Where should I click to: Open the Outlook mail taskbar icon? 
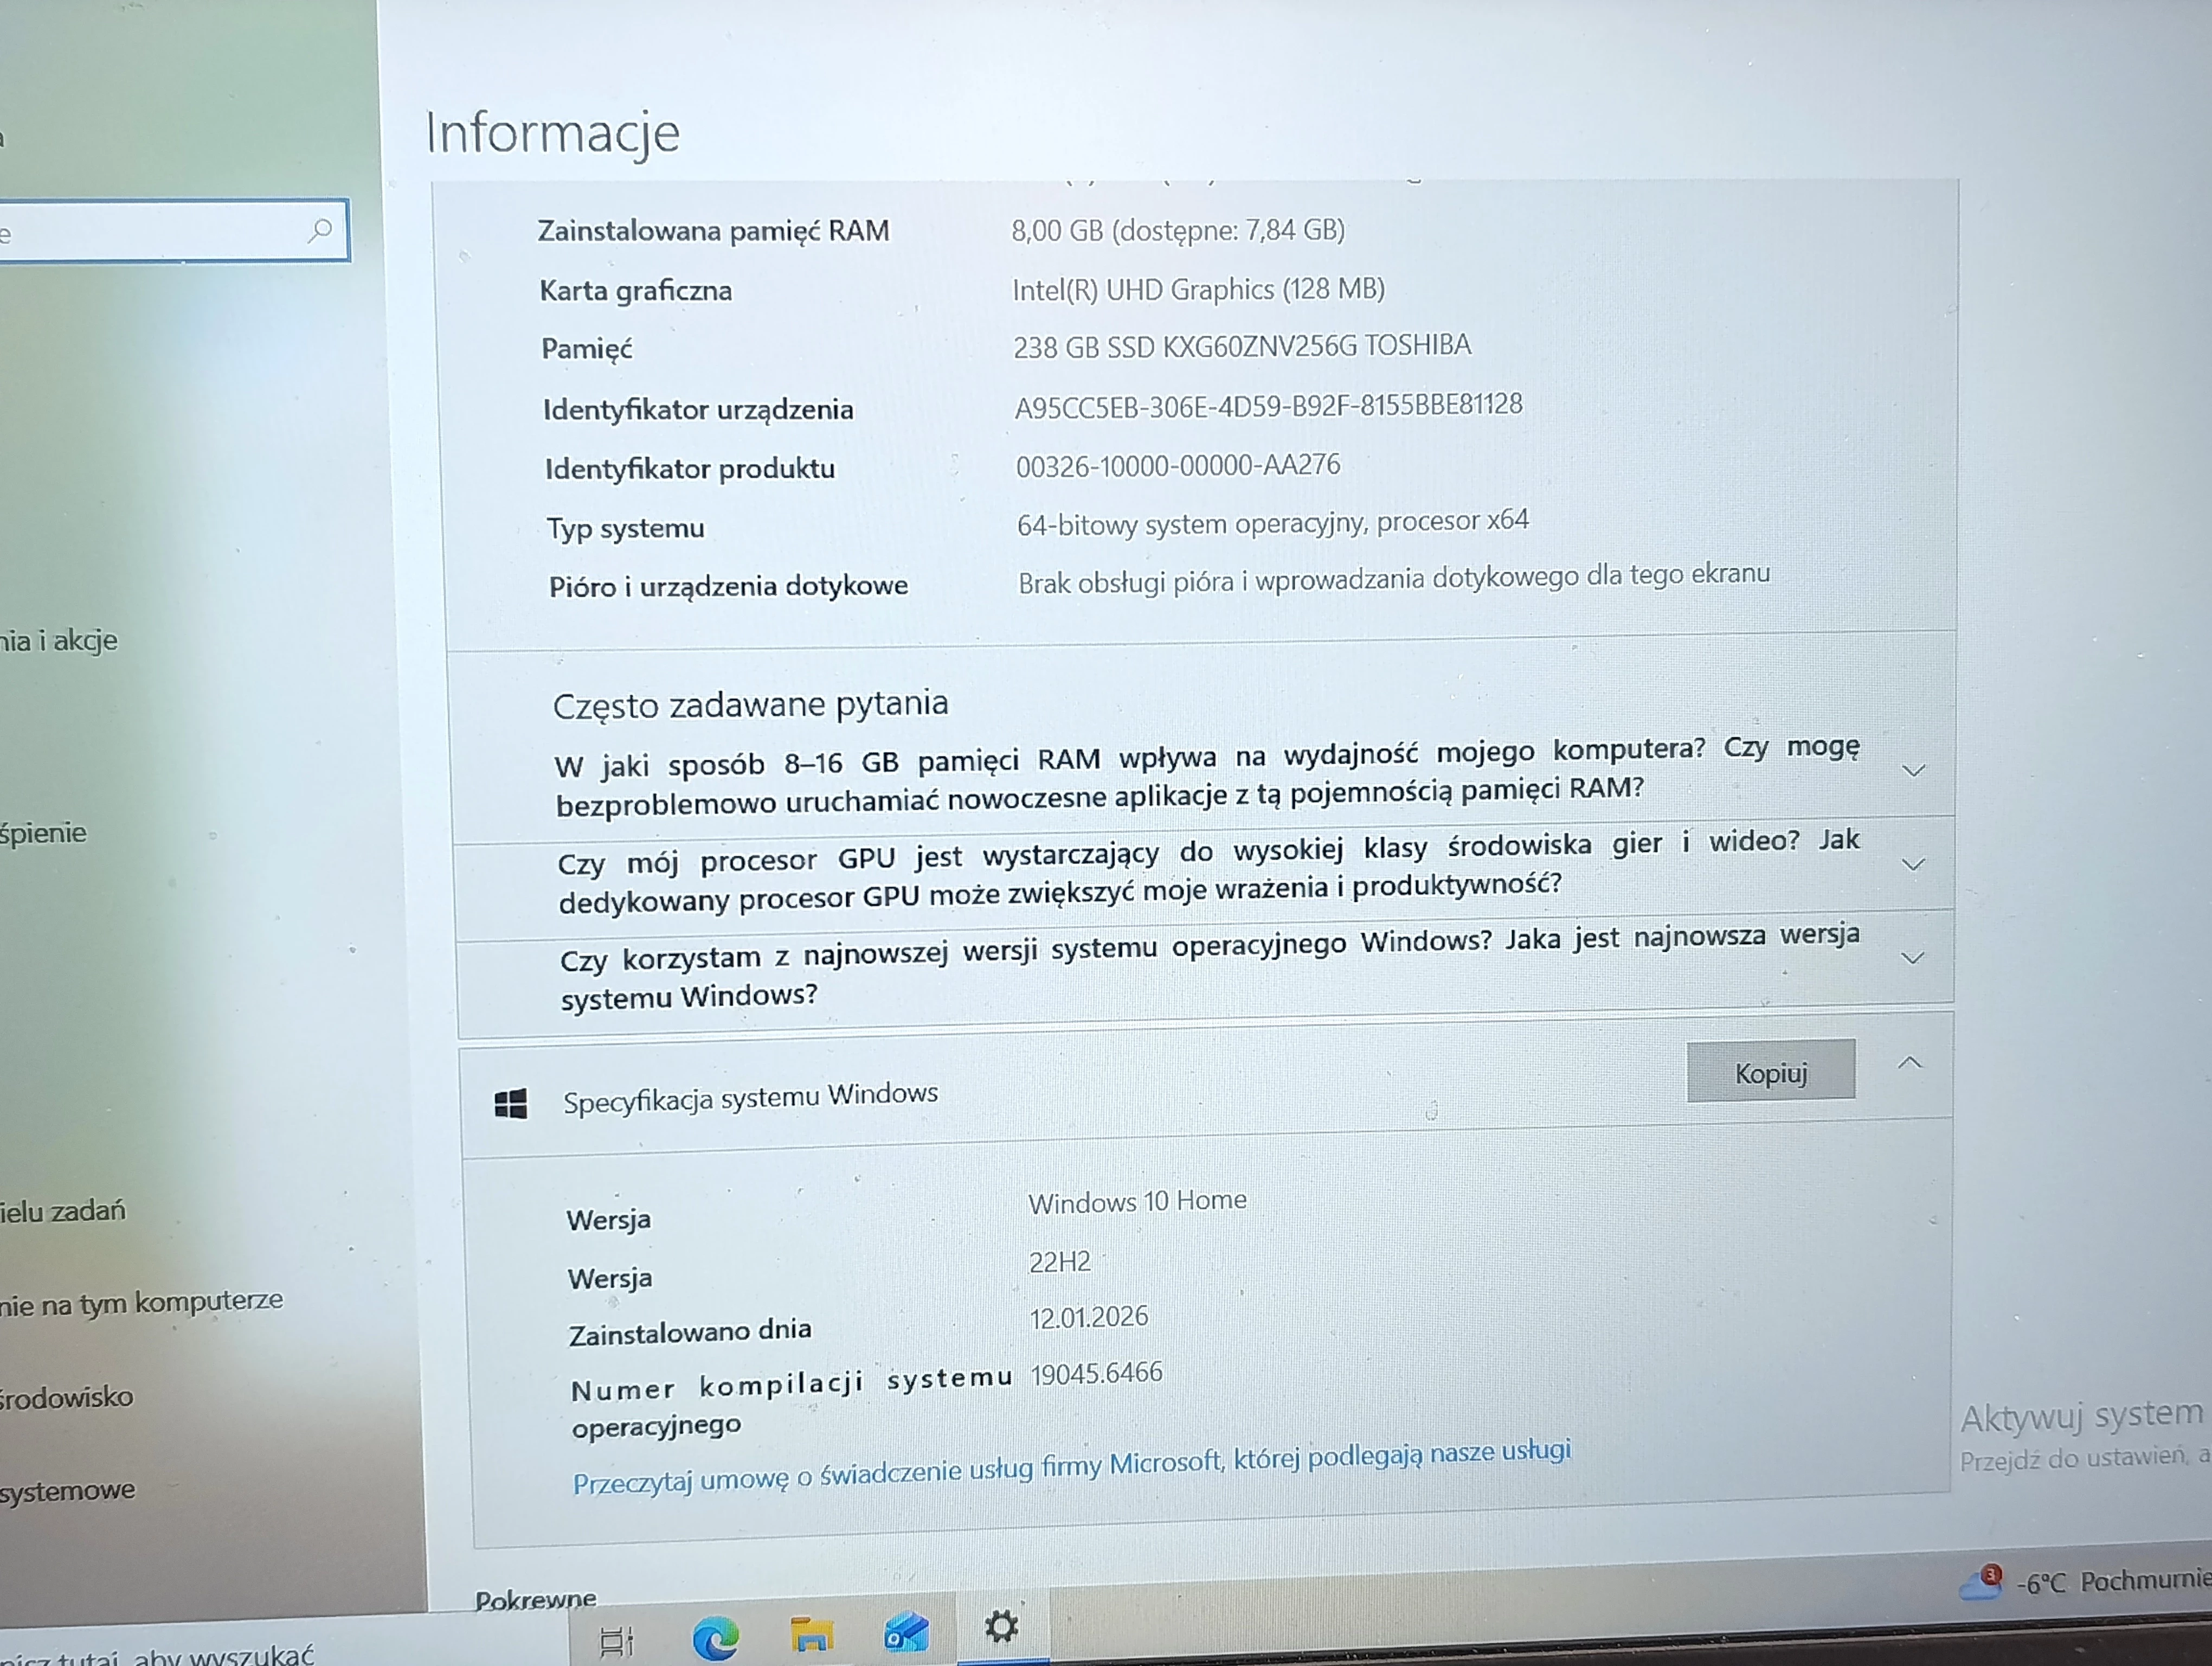(x=907, y=1633)
